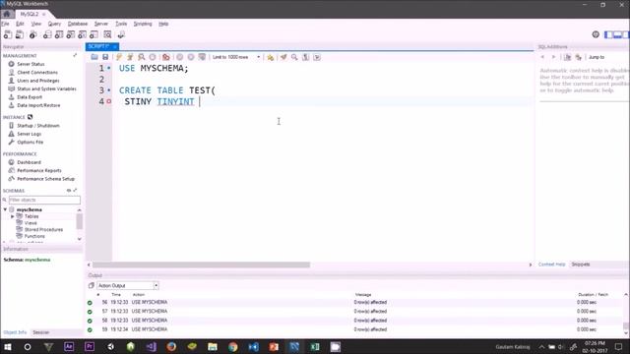
Task: Open the object inspector toolbar icon
Action: tap(32, 35)
